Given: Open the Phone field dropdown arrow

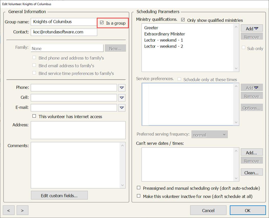Looking at the screenshot, I should pyautogui.click(x=122, y=88).
